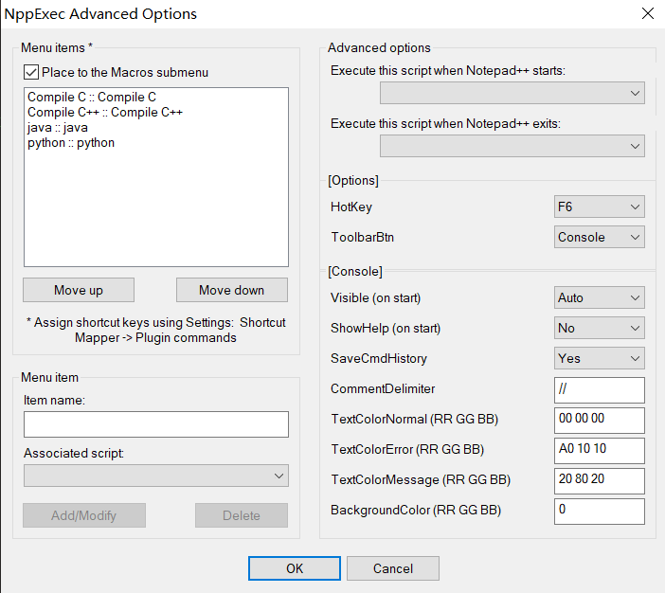Click the TextColorError color value field
Screen dimensions: 665x593
pyautogui.click(x=599, y=450)
